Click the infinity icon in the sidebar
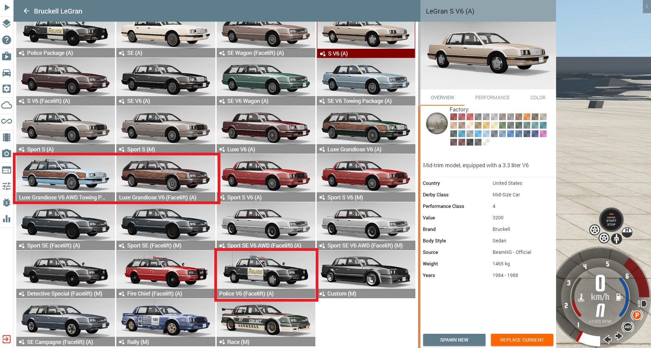This screenshot has width=651, height=348. 7,121
